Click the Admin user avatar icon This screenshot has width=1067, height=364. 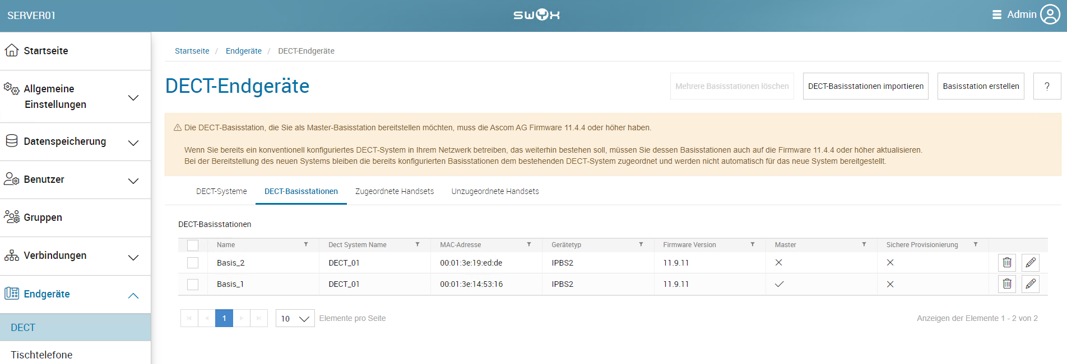(x=1050, y=15)
